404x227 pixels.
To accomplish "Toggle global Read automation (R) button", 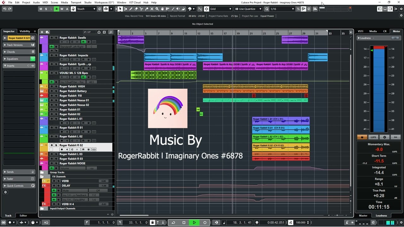I will [x=56, y=9].
